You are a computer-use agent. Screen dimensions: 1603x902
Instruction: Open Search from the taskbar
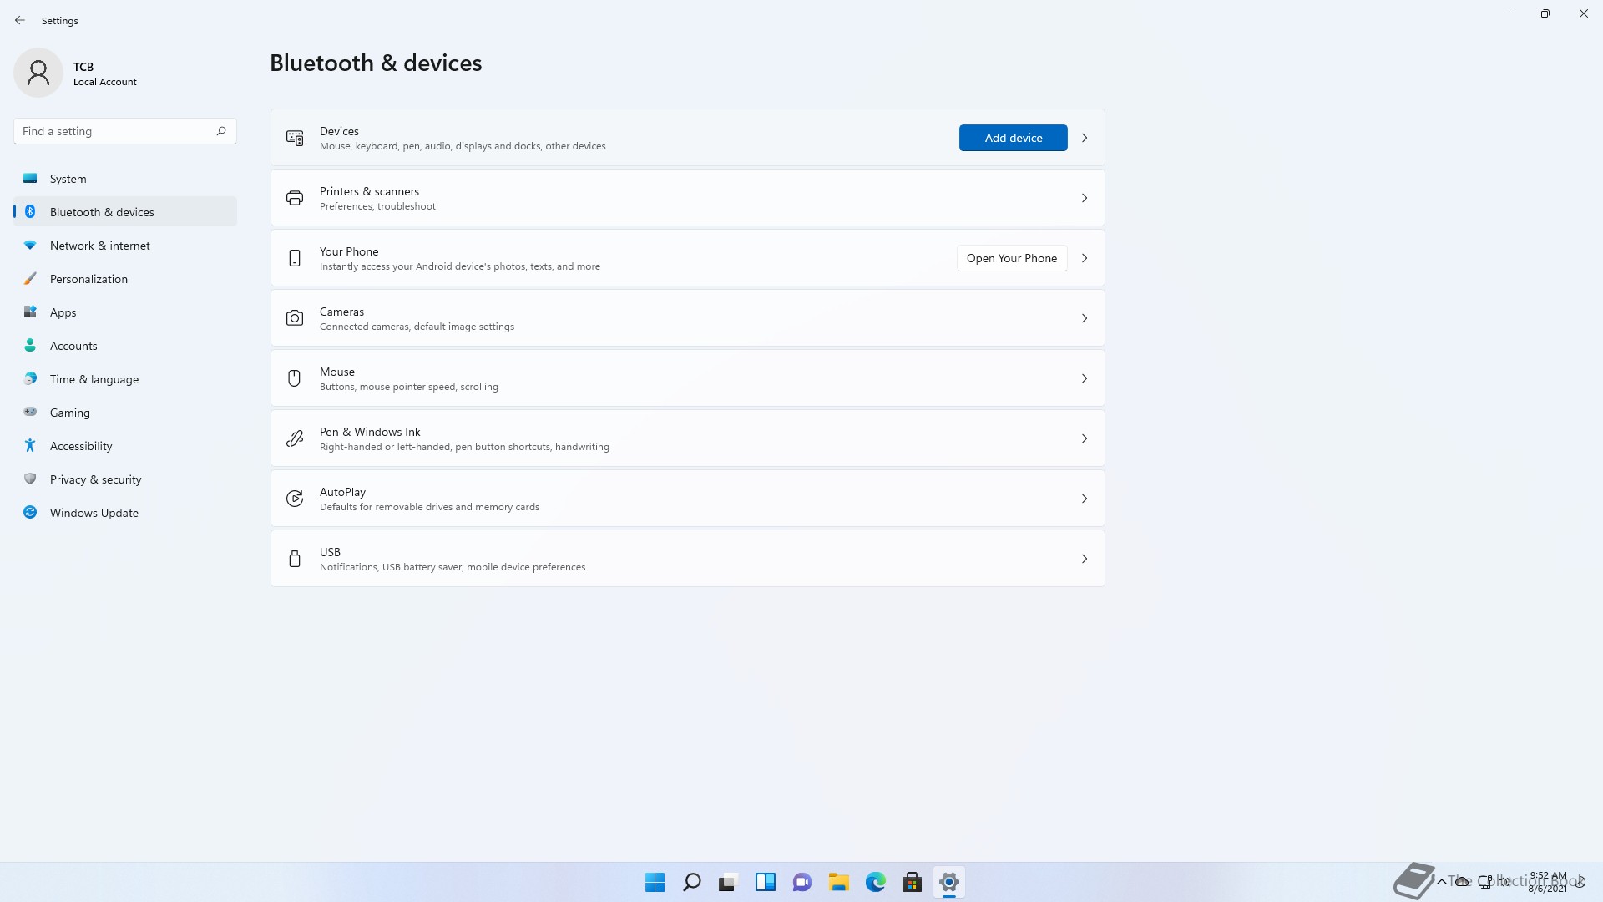(x=692, y=882)
